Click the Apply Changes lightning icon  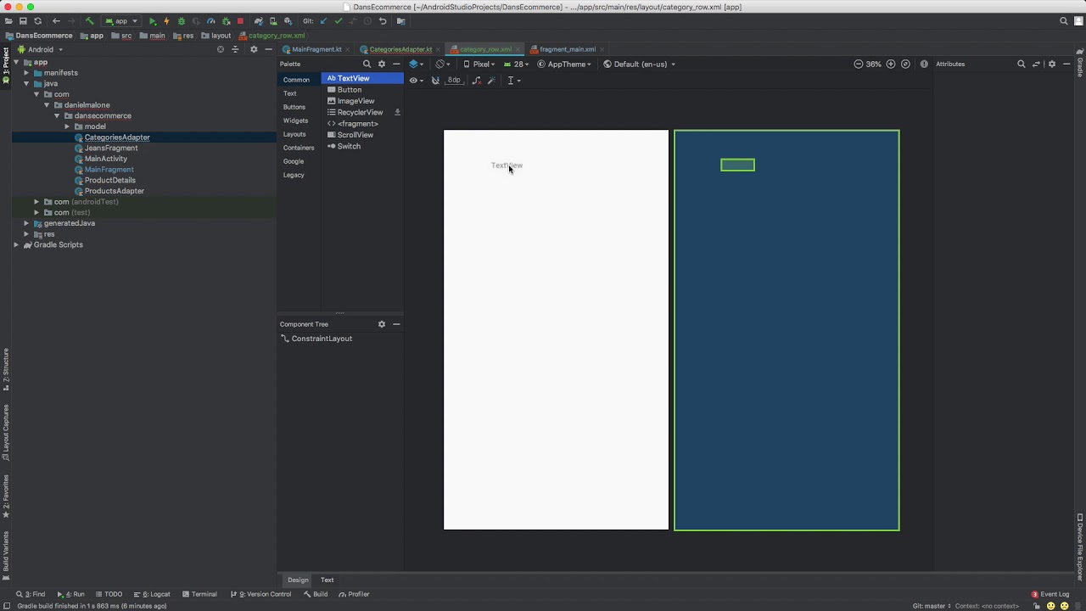pyautogui.click(x=166, y=21)
